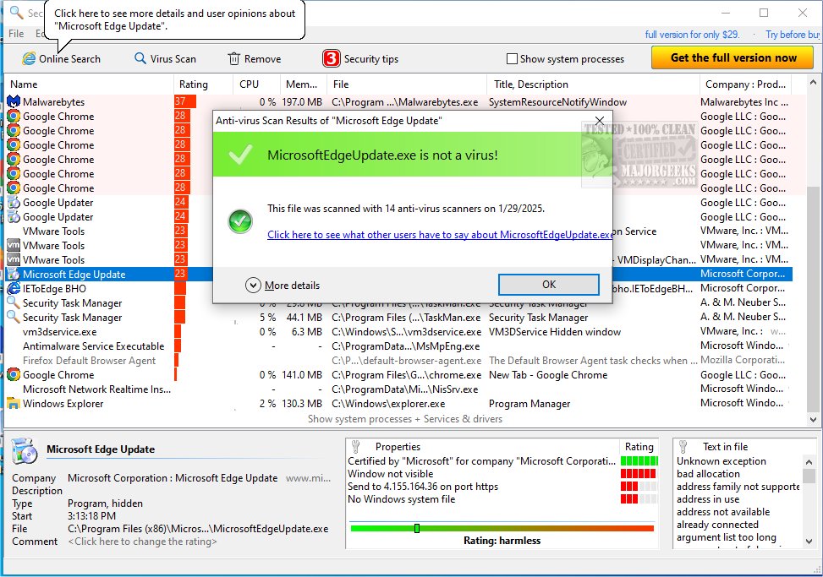
Task: Click the process list scroll-down arrow
Action: tap(813, 419)
